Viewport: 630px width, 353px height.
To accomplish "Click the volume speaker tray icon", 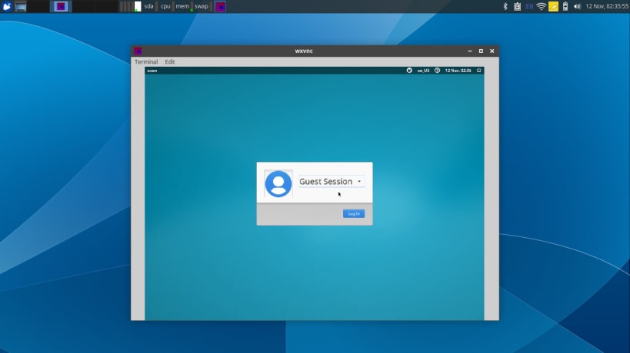I will coord(578,6).
